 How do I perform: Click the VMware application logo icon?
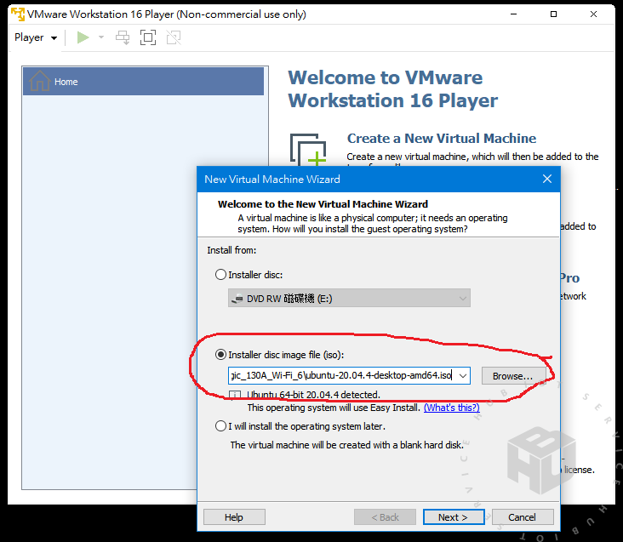tap(18, 14)
